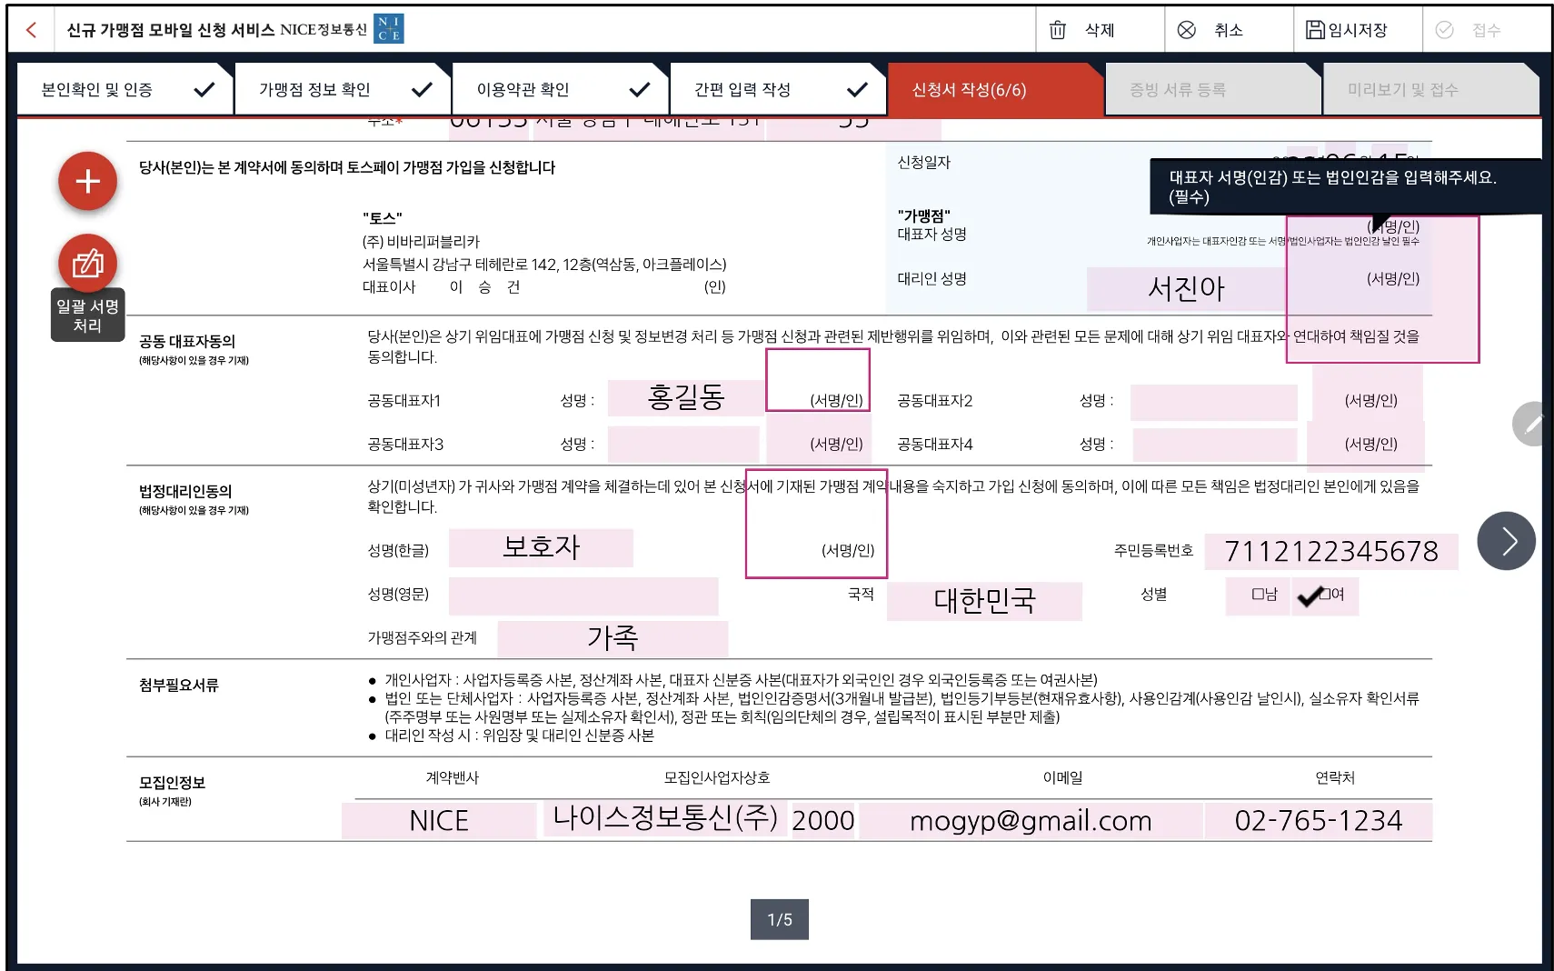Click the 대표자 성명 label
This screenshot has width=1554, height=971.
[x=932, y=235]
